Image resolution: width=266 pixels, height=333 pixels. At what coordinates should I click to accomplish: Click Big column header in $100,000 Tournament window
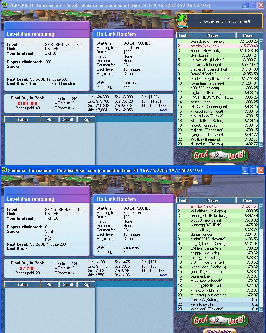pyautogui.click(x=86, y=120)
